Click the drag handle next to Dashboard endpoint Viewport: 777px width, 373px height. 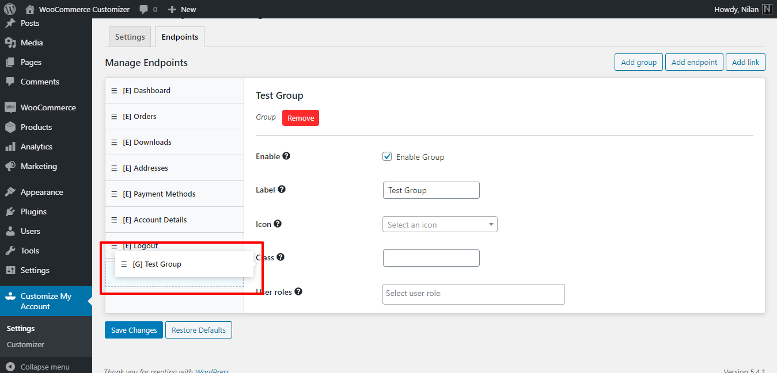(113, 90)
